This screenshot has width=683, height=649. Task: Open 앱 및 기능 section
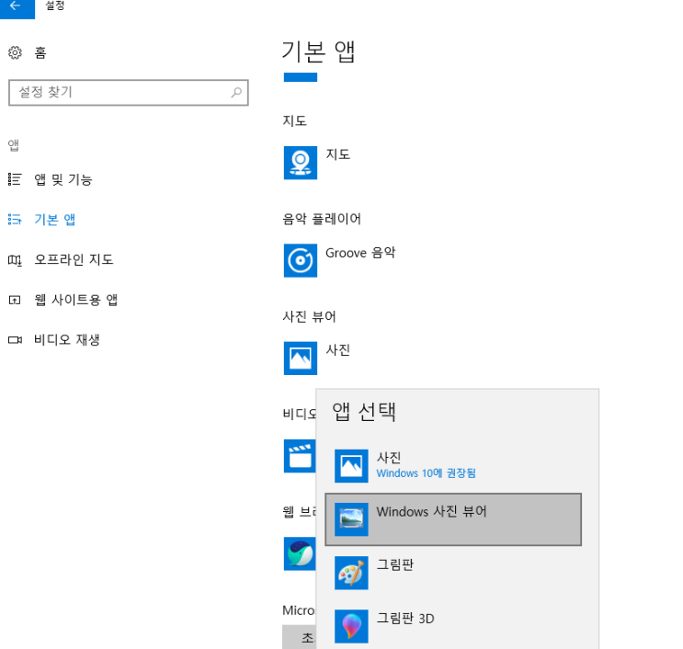pos(63,179)
